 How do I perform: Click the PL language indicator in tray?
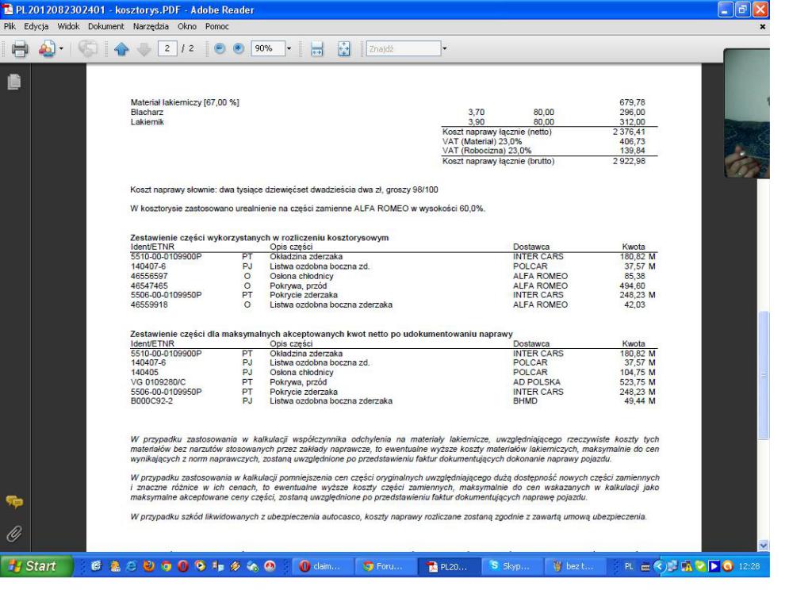629,566
